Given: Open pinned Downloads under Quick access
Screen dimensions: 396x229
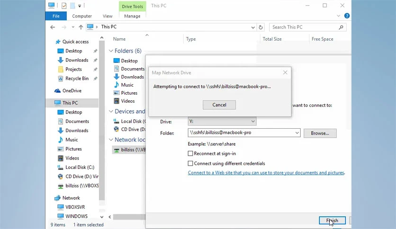Looking at the screenshot, I should click(77, 60).
